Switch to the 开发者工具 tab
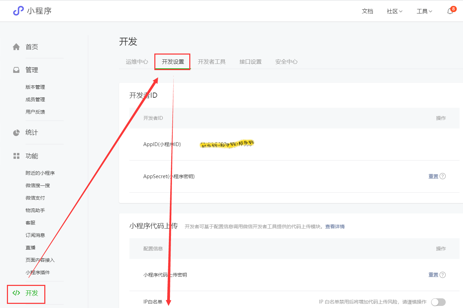This screenshot has width=463, height=308. [x=212, y=62]
